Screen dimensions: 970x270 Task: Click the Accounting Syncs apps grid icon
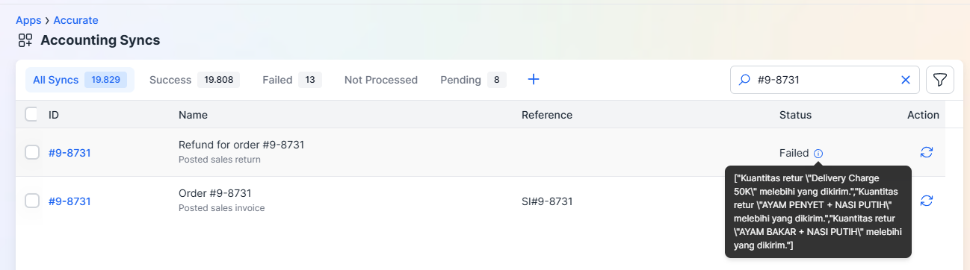tap(25, 40)
